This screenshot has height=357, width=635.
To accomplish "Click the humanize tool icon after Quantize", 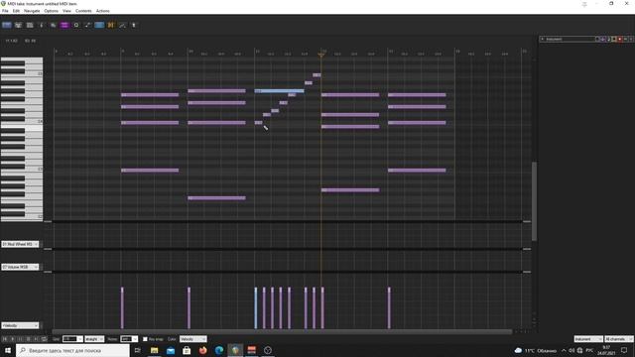I will [87, 25].
